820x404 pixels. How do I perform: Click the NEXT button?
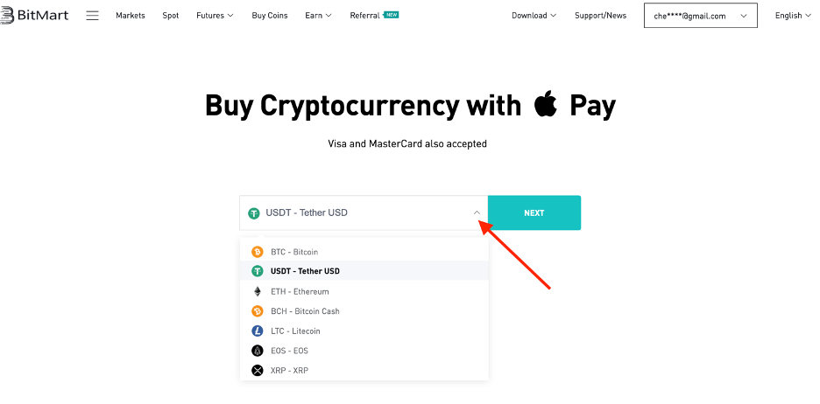534,213
